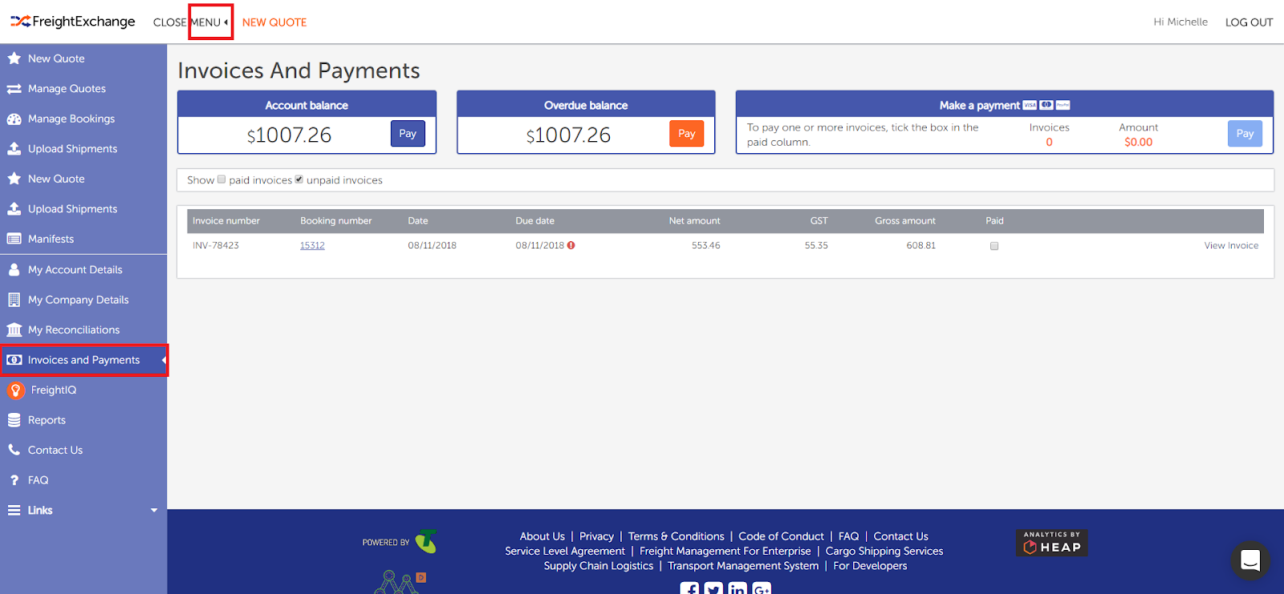Open the Twitter social icon
This screenshot has height=594, width=1284.
tap(713, 589)
